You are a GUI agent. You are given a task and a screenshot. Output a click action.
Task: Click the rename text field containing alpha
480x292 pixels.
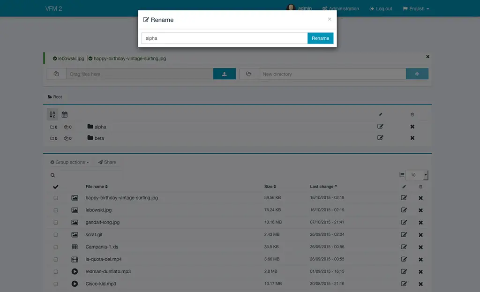224,38
